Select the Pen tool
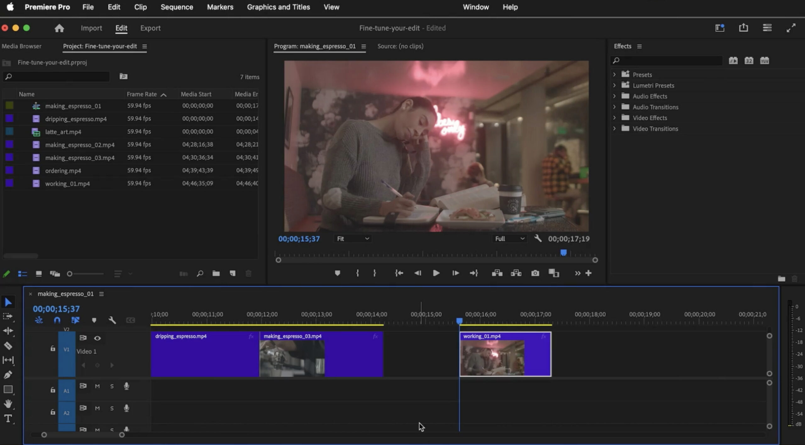This screenshot has width=805, height=445. [x=8, y=375]
